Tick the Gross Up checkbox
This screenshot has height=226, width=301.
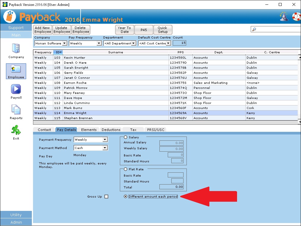pyautogui.click(x=106, y=197)
